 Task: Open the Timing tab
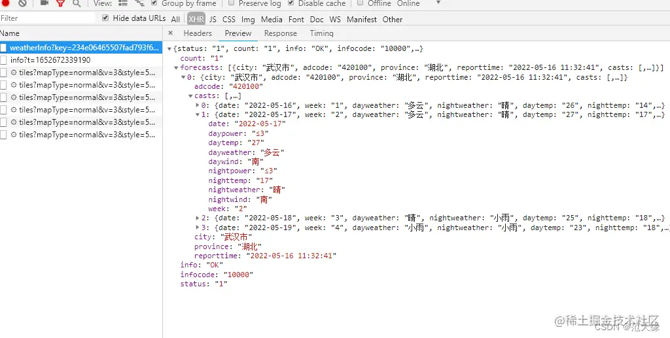(x=322, y=33)
